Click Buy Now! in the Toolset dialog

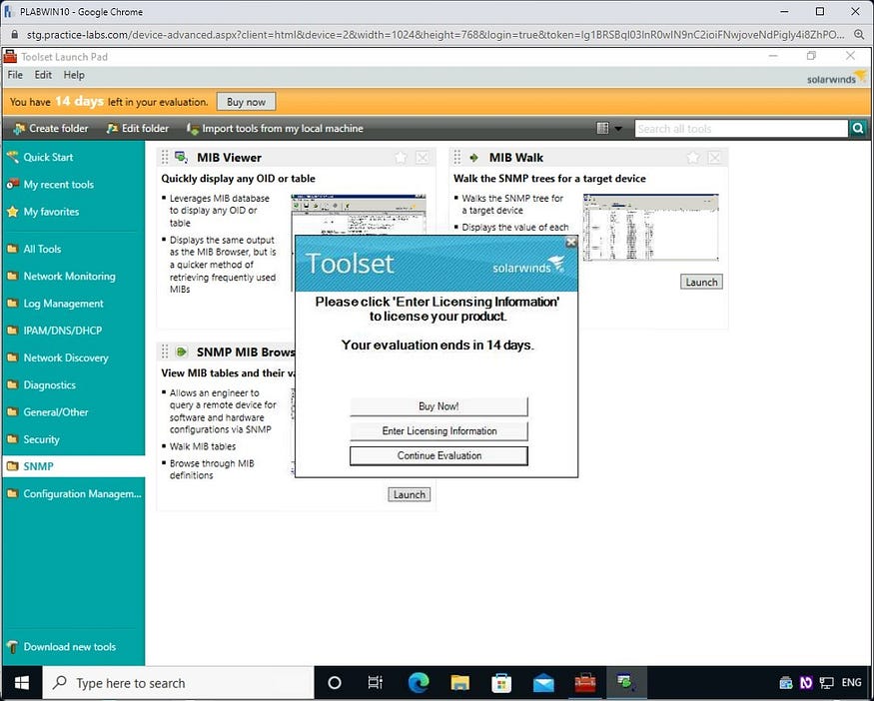coord(438,406)
